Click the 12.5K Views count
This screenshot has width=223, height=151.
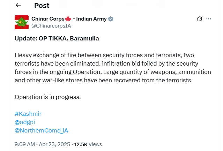(x=88, y=144)
